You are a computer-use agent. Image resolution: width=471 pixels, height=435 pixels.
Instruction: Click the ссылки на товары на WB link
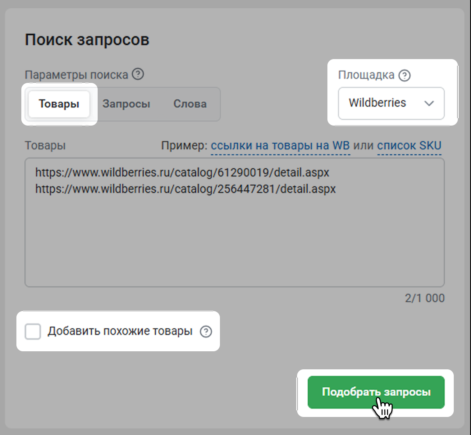tap(280, 146)
